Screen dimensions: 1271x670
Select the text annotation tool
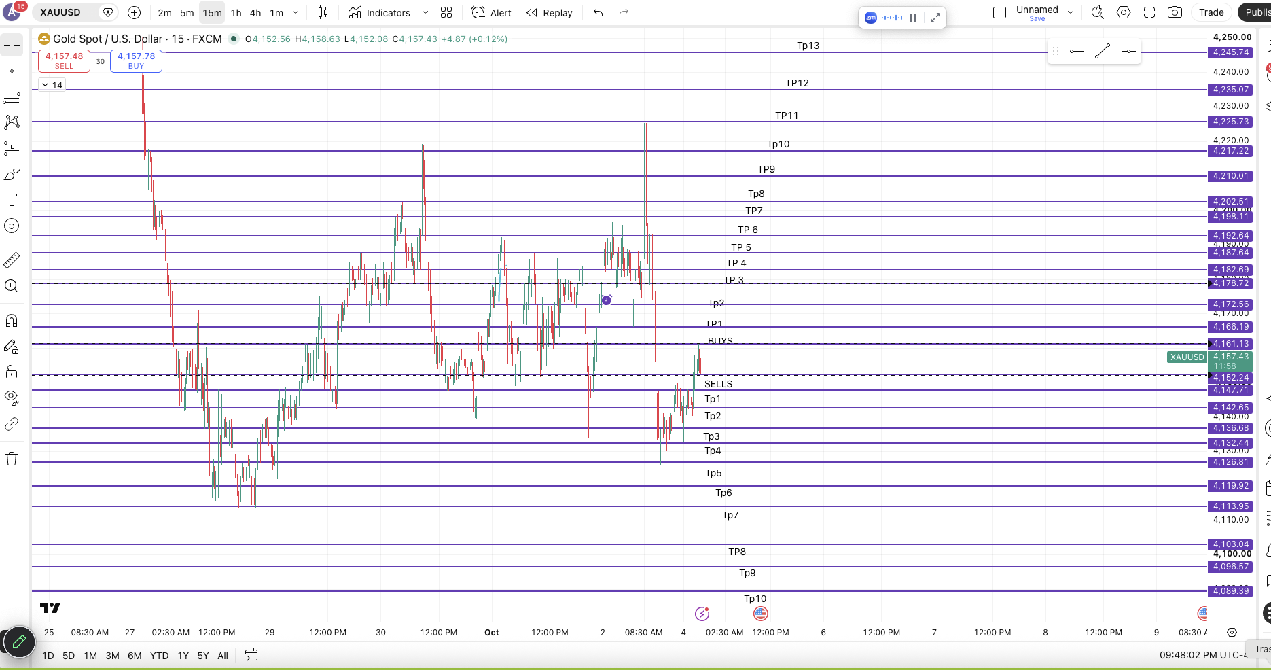coord(12,200)
